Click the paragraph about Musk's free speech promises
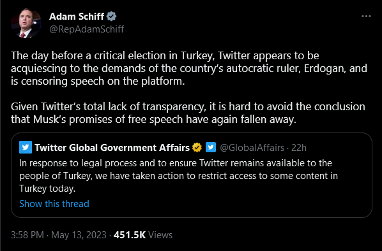This screenshot has width=382, height=251. point(188,113)
